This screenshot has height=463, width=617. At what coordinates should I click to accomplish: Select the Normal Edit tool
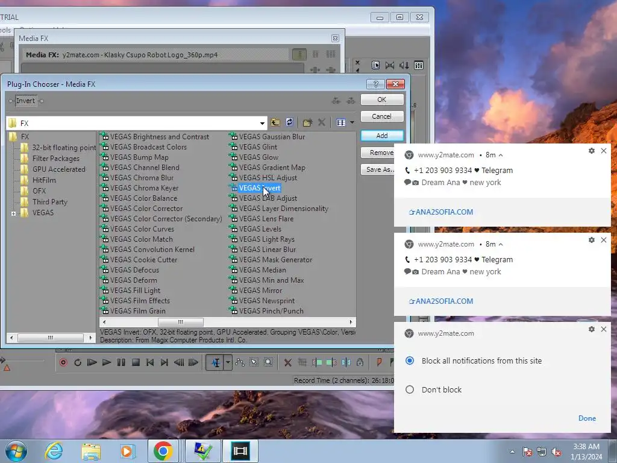click(215, 362)
